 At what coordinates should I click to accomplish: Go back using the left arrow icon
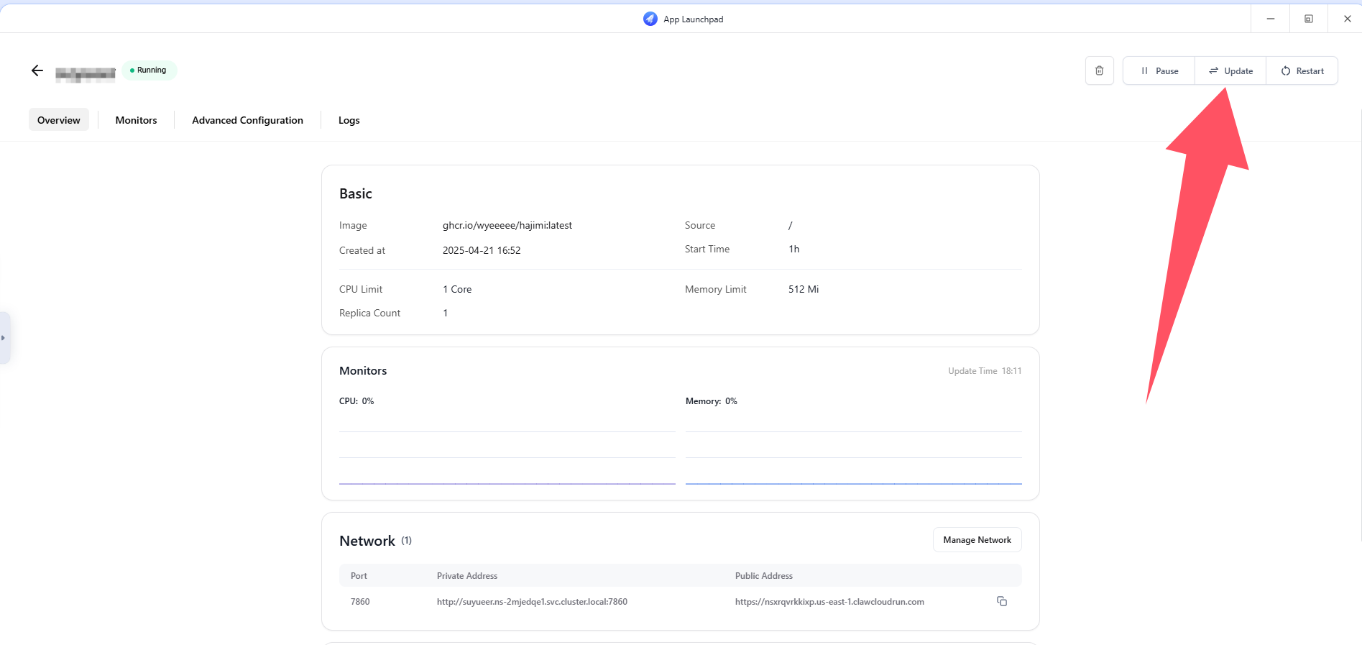[x=37, y=70]
